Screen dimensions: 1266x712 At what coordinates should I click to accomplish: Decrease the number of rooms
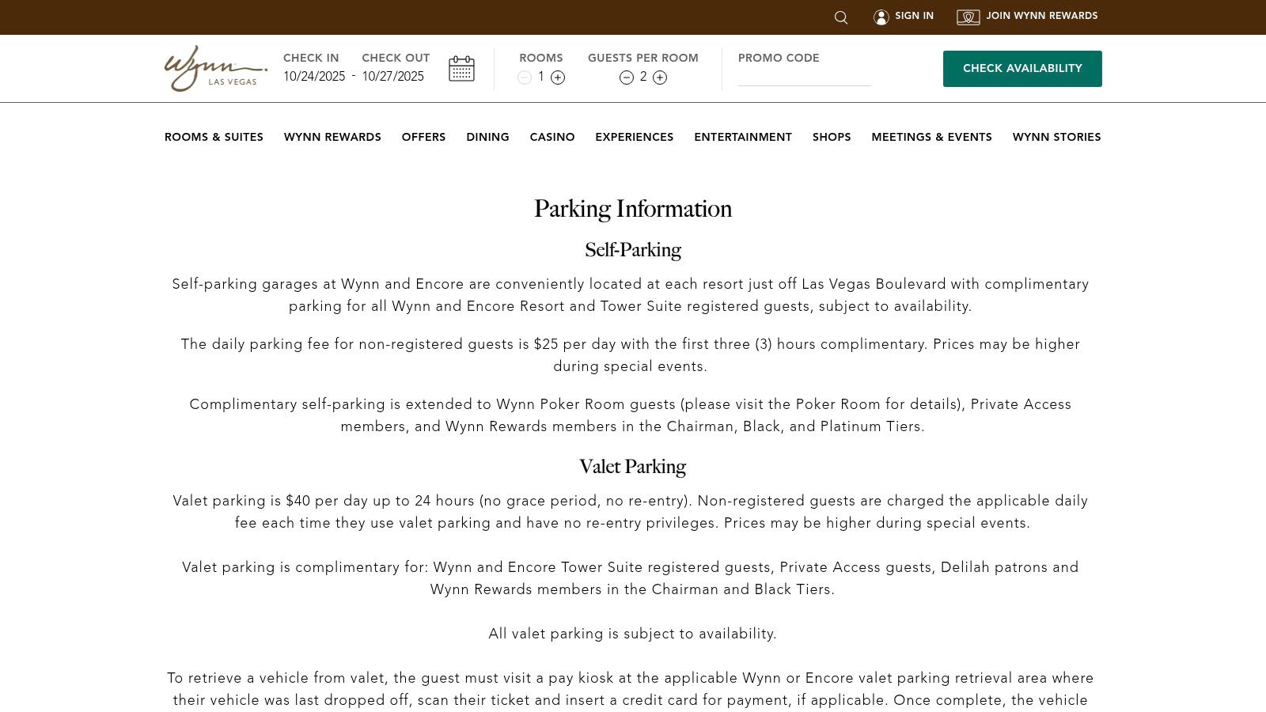(x=525, y=78)
